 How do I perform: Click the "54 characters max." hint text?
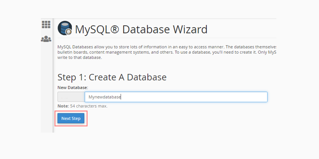coord(88,106)
